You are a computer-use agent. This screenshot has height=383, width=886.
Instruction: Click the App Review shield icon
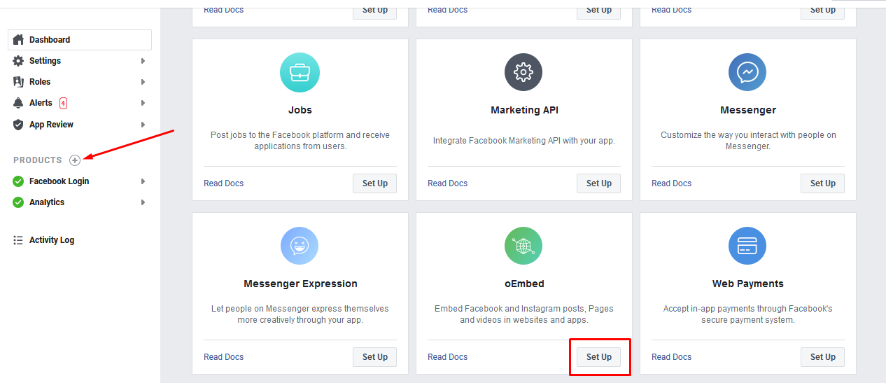pyautogui.click(x=18, y=125)
